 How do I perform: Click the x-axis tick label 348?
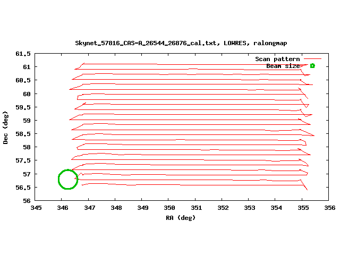(x=116, y=208)
